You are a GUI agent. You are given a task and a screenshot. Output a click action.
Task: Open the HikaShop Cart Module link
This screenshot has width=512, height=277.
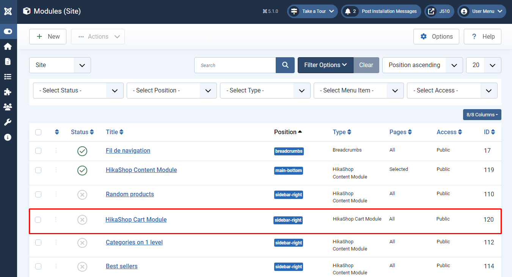click(x=136, y=220)
